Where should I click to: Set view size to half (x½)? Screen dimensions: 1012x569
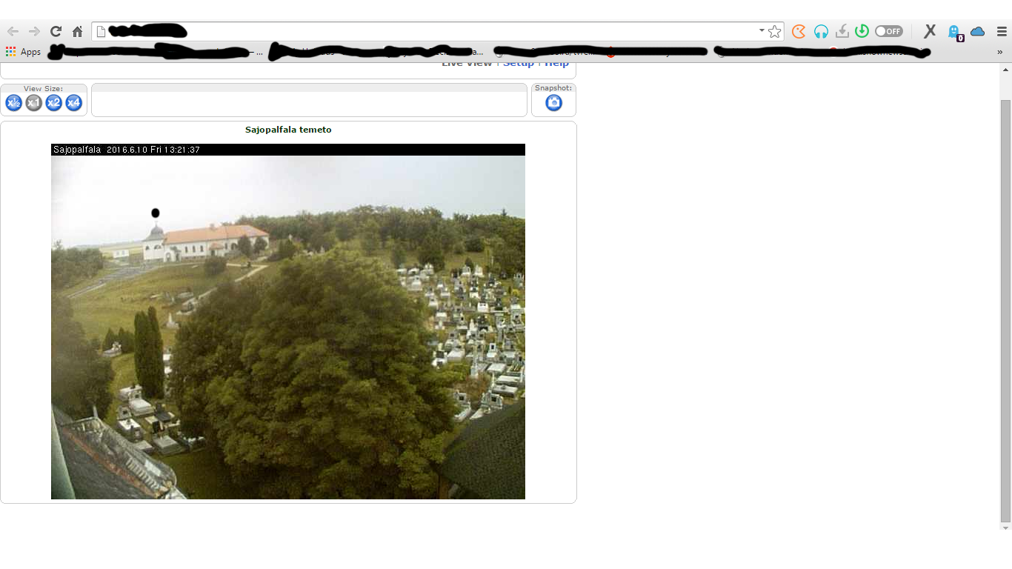tap(13, 103)
